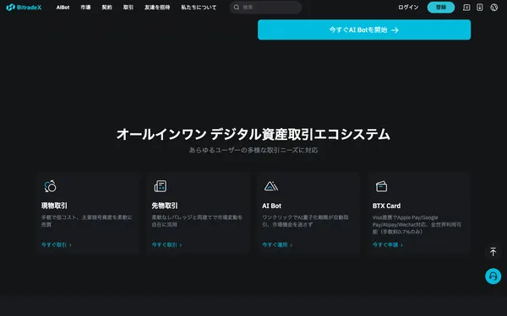Image resolution: width=507 pixels, height=316 pixels.
Task: Click 今すぐ運用 link under AI Bot
Action: point(277,244)
